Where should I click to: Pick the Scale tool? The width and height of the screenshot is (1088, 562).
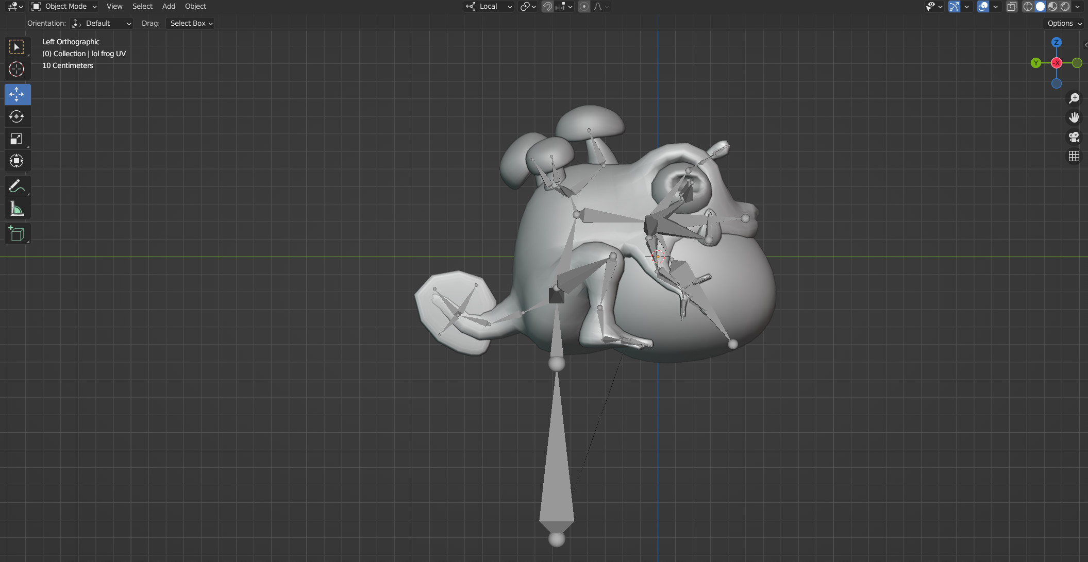coord(17,139)
